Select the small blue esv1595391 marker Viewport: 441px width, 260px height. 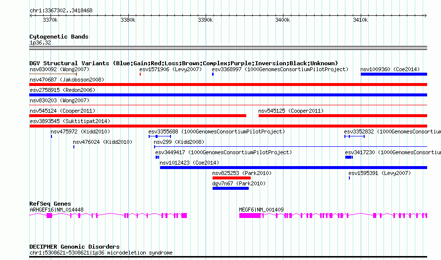click(x=349, y=178)
